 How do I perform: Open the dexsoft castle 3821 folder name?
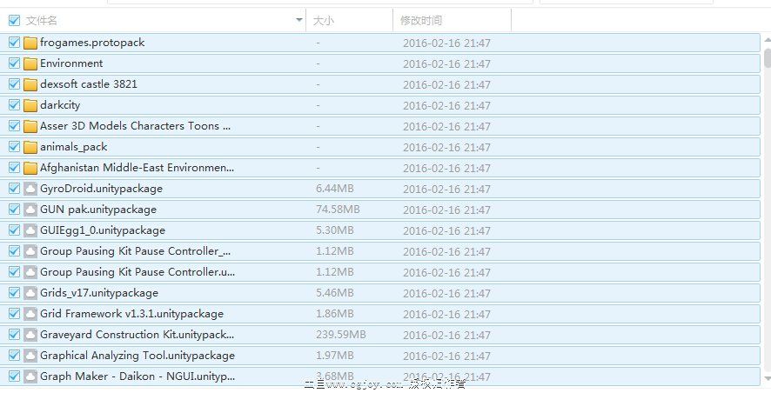(x=89, y=84)
